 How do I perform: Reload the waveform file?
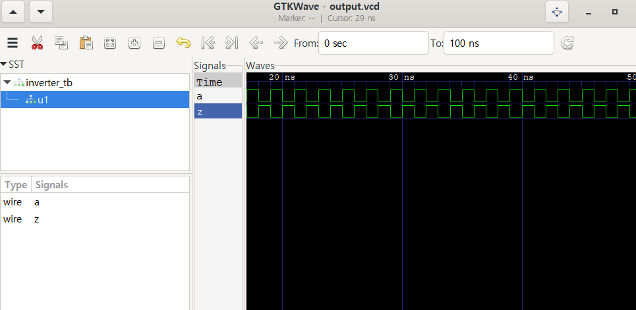(567, 43)
